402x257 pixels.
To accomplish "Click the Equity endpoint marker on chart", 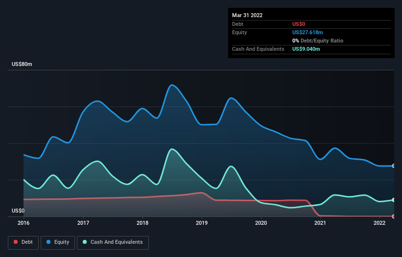I will coord(394,166).
